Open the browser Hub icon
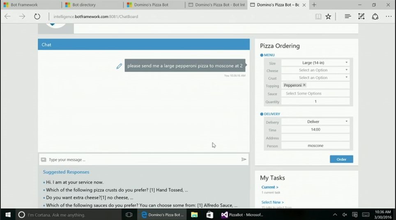The height and width of the screenshot is (220, 396). point(348,17)
